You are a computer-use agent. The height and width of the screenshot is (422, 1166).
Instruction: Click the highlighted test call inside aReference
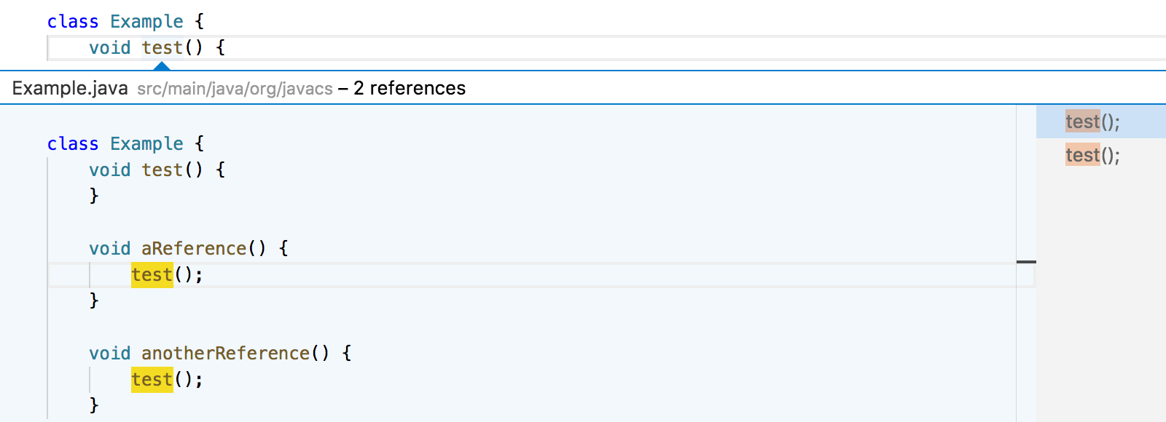[151, 274]
